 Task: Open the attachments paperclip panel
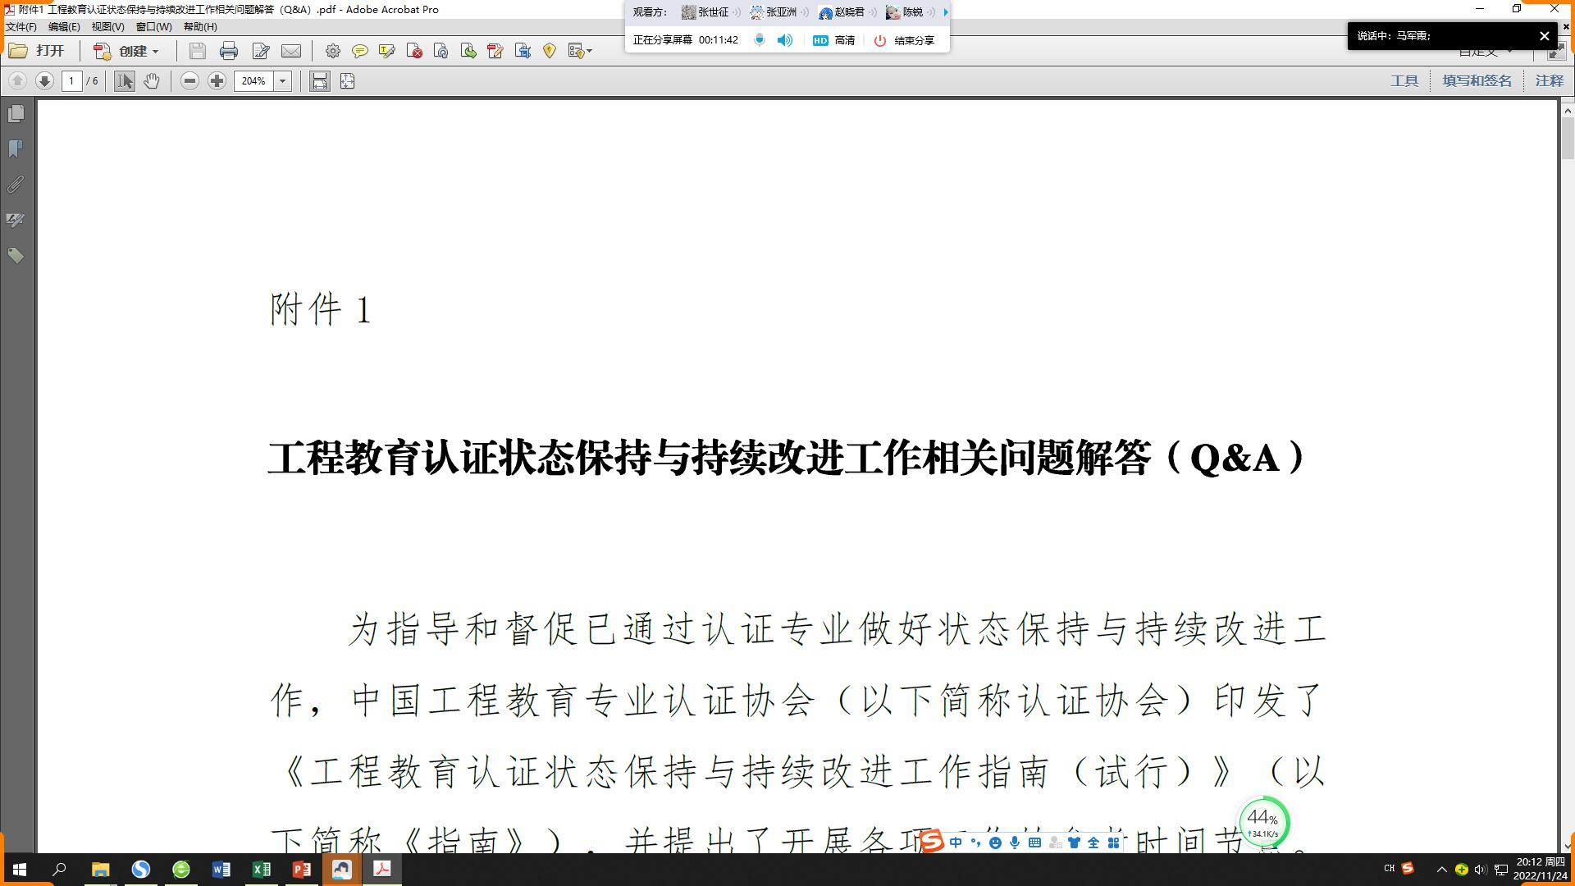coord(15,185)
